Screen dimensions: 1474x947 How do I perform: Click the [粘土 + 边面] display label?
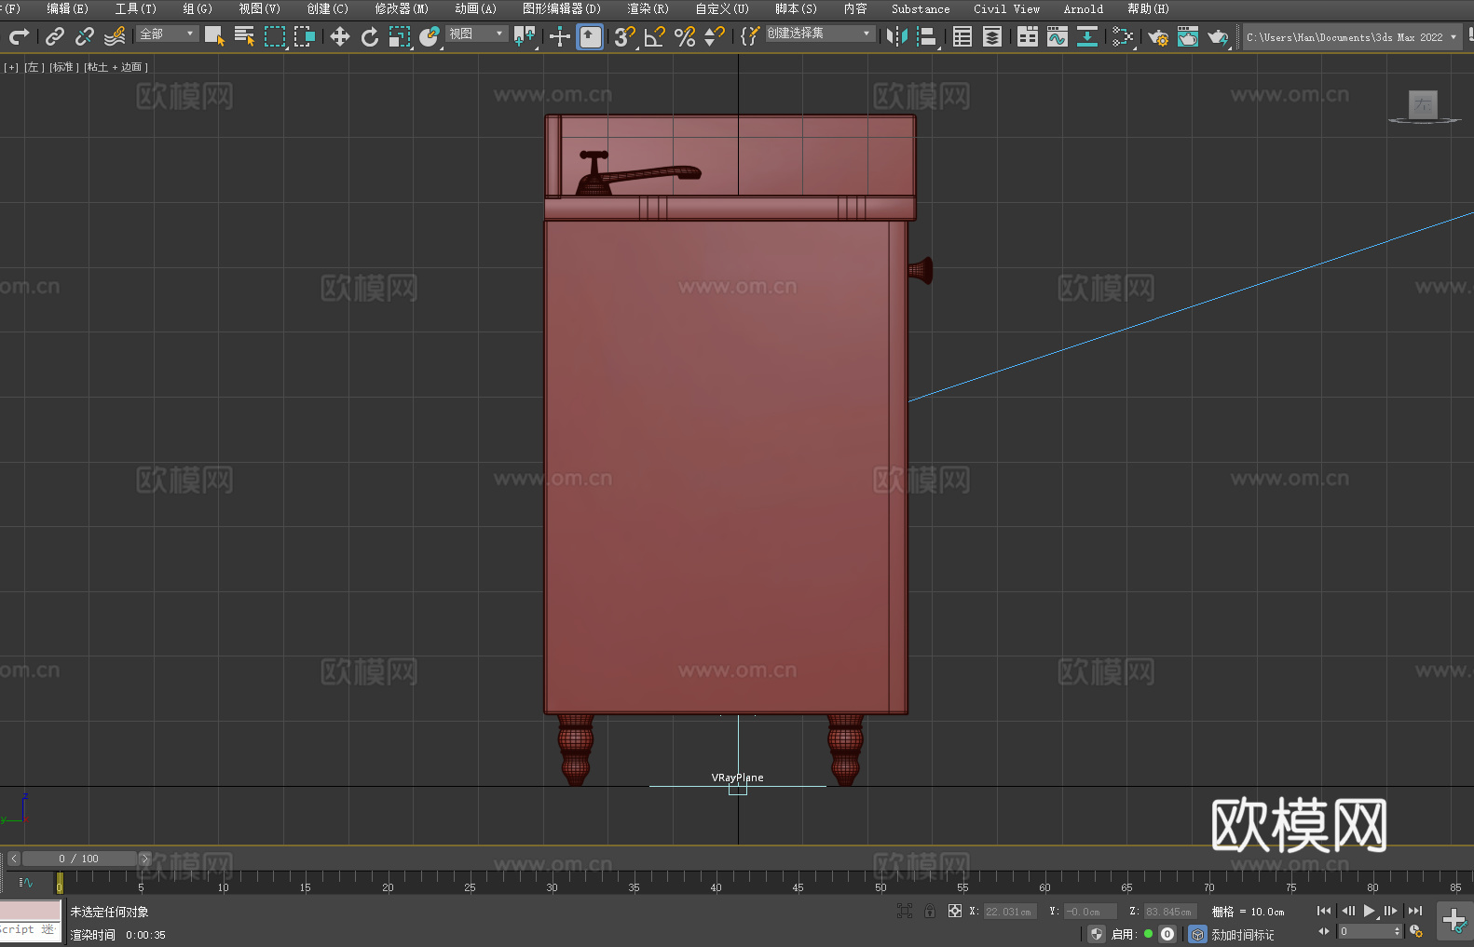coord(116,67)
